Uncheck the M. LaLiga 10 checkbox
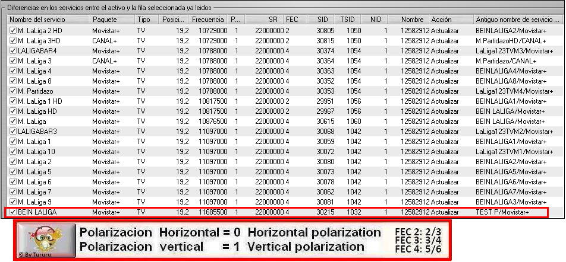Screen dimensions: 566x262 (x=13, y=152)
